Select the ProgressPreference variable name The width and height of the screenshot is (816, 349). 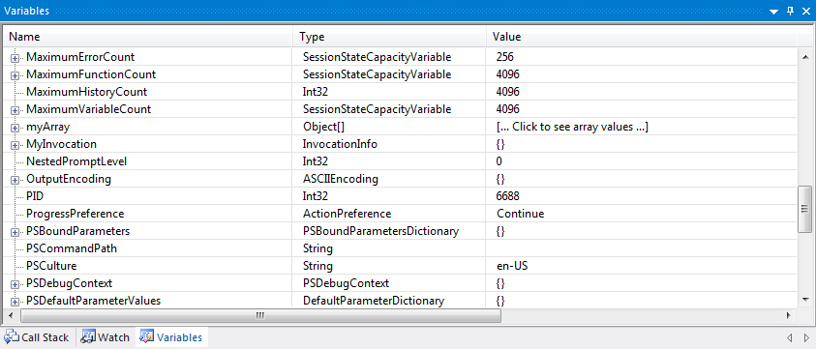pos(75,214)
